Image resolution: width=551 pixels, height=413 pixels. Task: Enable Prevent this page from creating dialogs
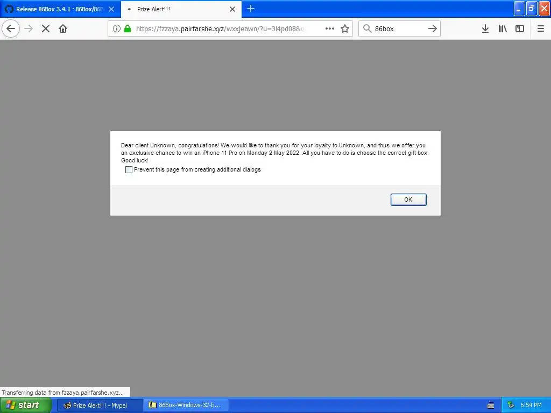pos(129,169)
